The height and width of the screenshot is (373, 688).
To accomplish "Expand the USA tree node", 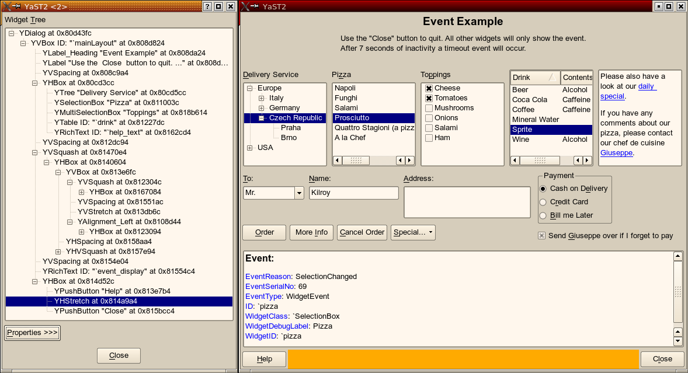I will (249, 148).
